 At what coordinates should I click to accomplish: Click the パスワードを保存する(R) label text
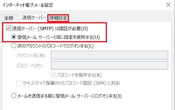79,75
